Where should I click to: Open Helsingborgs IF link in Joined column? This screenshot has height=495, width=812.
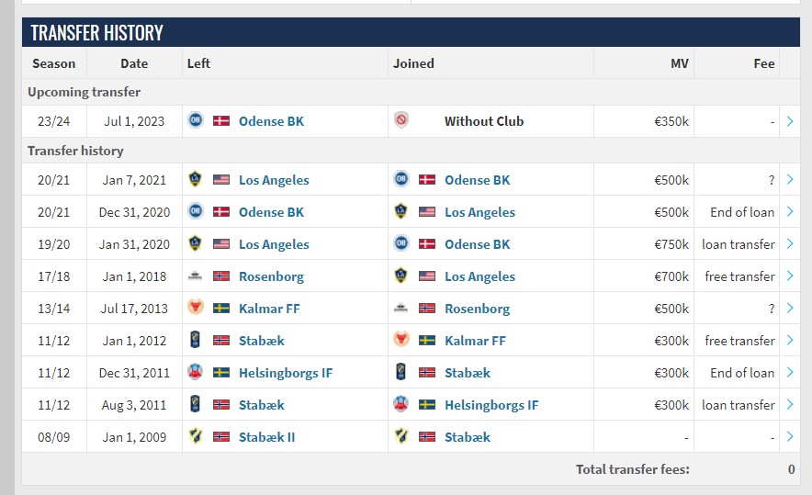[491, 405]
